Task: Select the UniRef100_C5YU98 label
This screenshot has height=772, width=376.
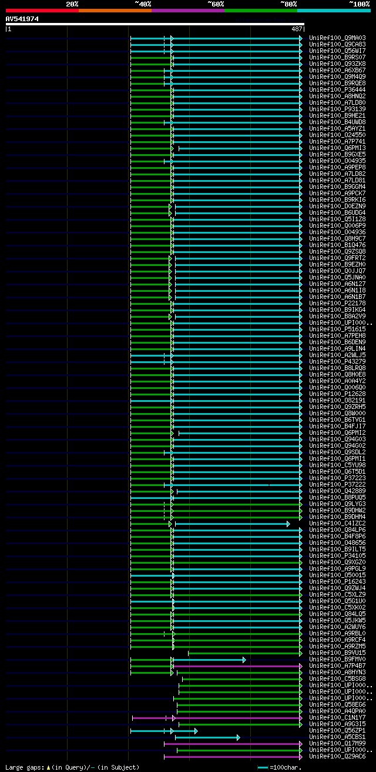Action: (x=337, y=465)
